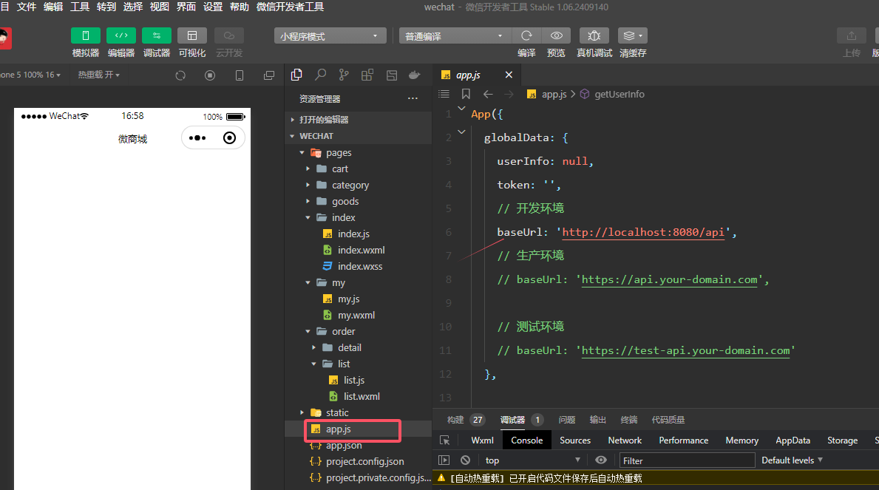Toggle the 可视化 visual panel button
Screen dimensions: 879x490
click(192, 35)
